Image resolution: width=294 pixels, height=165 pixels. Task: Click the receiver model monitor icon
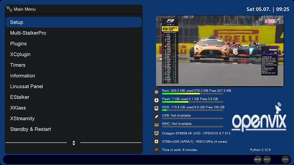pos(156,133)
